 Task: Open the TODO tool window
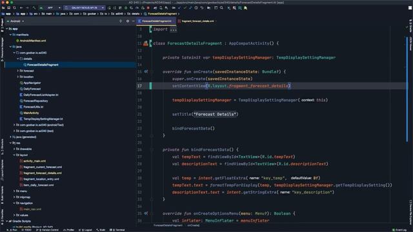tap(26, 230)
